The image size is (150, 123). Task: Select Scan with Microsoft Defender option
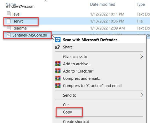click(91, 40)
